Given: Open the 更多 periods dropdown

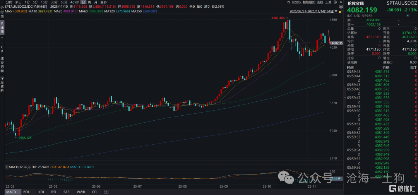Looking at the screenshot, I should coord(103,2).
